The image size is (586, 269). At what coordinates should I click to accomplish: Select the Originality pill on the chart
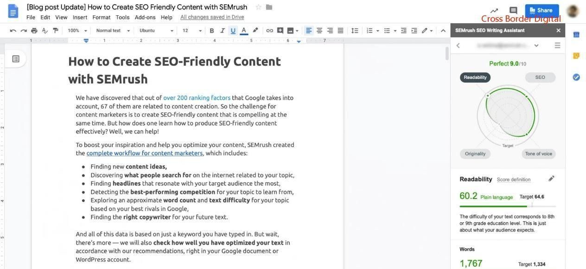click(475, 154)
